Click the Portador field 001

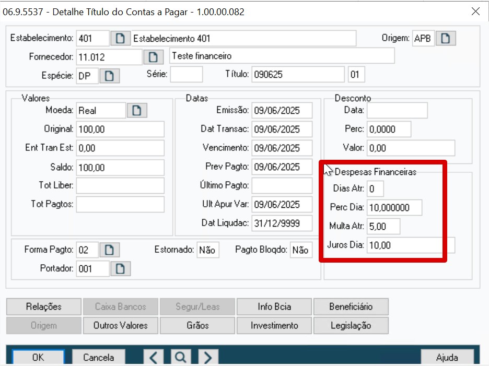click(x=92, y=269)
